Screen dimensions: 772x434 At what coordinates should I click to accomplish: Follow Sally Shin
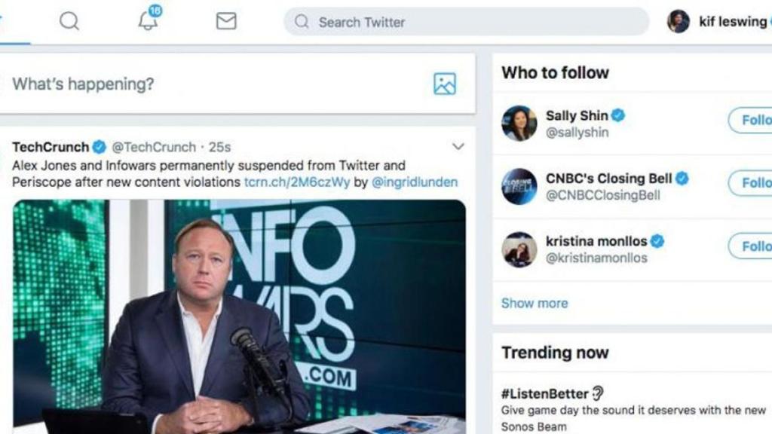point(758,121)
